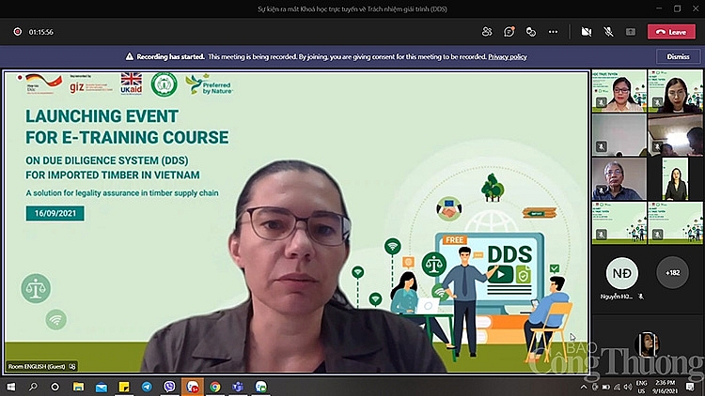This screenshot has height=396, width=705.
Task: Open the reactions icon
Action: point(531,31)
